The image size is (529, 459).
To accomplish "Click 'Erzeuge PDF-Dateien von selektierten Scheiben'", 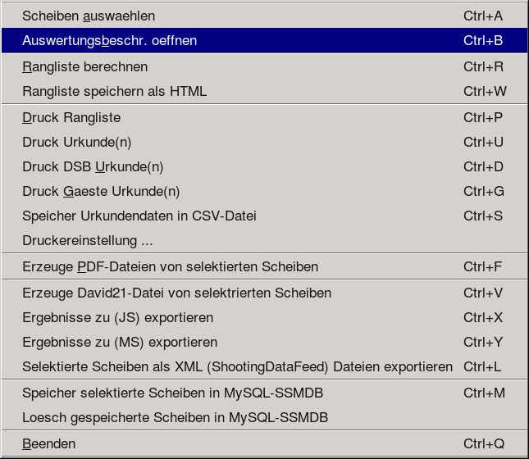I will pyautogui.click(x=171, y=266).
